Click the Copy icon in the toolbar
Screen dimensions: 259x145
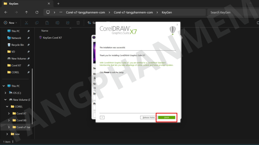coord(37,23)
